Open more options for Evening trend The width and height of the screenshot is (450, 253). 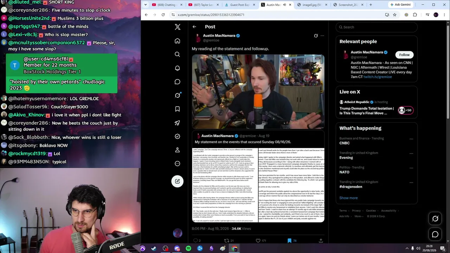411,154
